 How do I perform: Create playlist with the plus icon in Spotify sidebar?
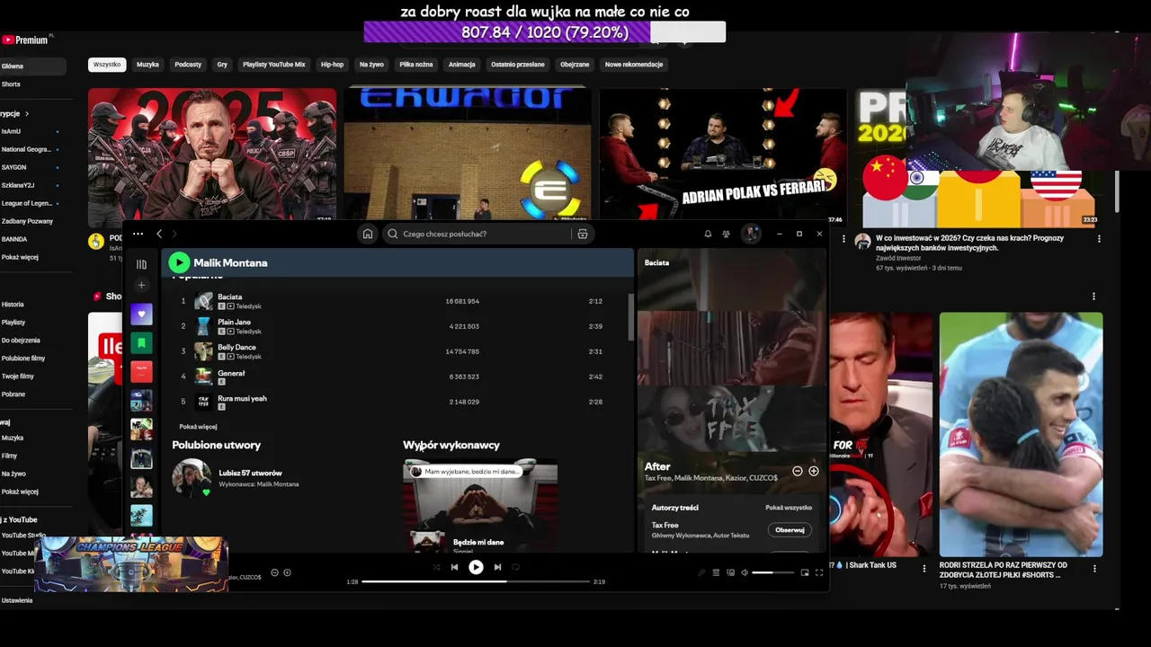(x=141, y=285)
